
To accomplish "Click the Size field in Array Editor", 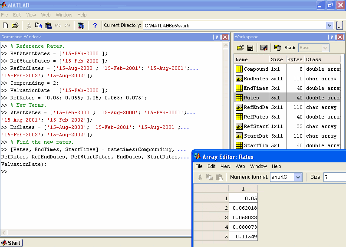I will click(x=335, y=177).
